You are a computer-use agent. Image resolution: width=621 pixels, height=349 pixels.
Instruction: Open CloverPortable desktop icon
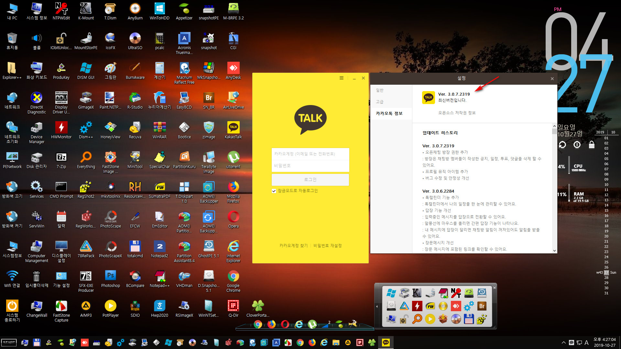tap(258, 308)
